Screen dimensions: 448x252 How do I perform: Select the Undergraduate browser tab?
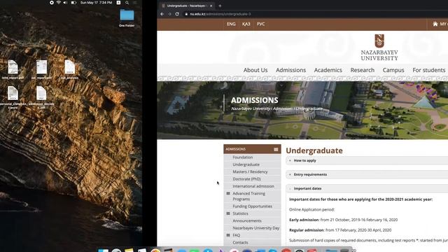[x=186, y=6]
